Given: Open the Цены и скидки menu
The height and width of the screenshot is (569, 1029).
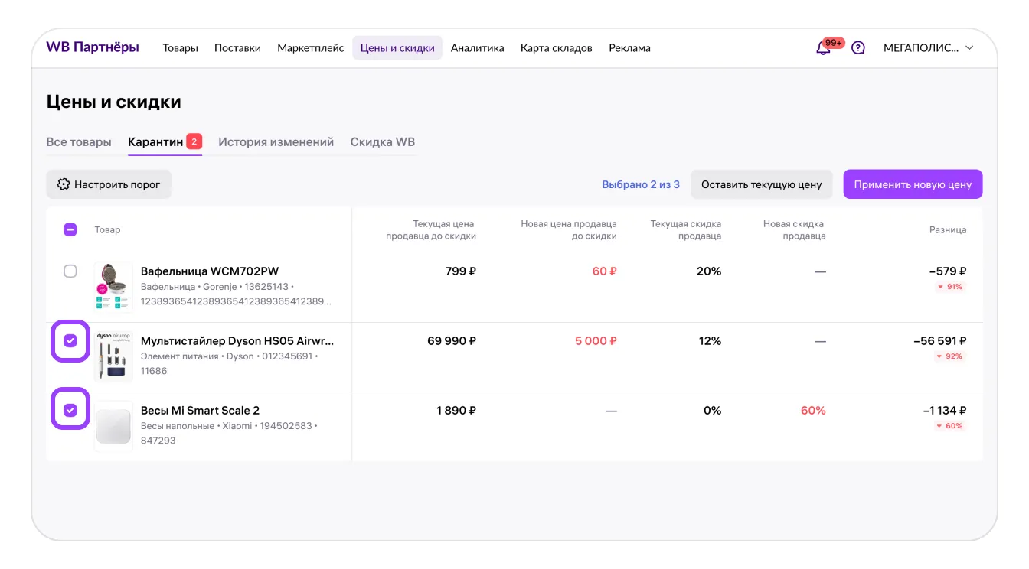Looking at the screenshot, I should [x=397, y=48].
